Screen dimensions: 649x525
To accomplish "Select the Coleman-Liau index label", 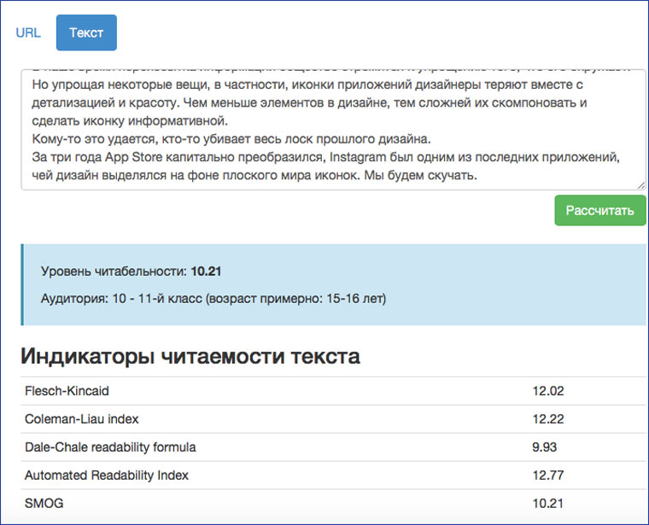I will 81,419.
